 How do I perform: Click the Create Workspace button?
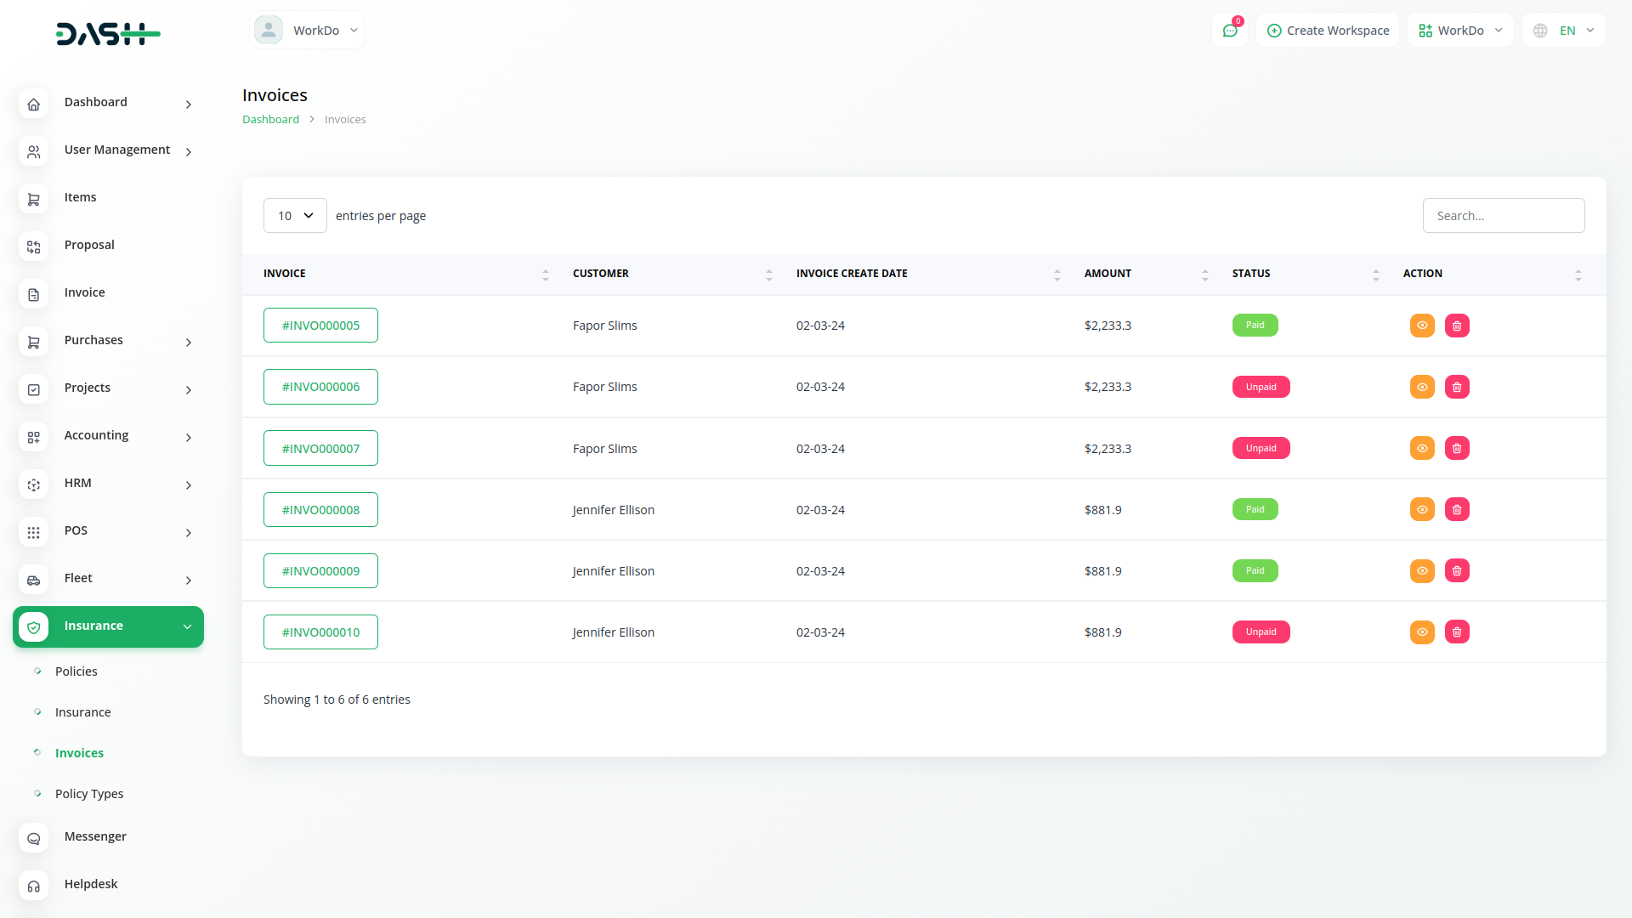pos(1328,31)
